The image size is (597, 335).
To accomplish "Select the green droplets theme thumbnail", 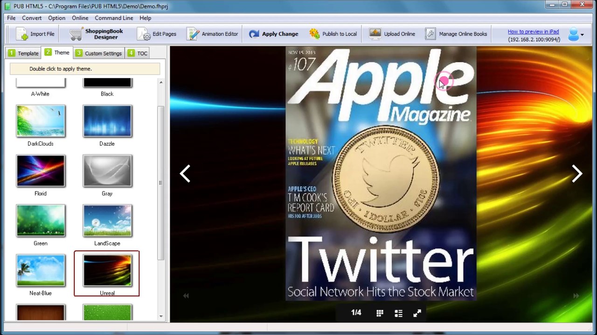I will [107, 312].
